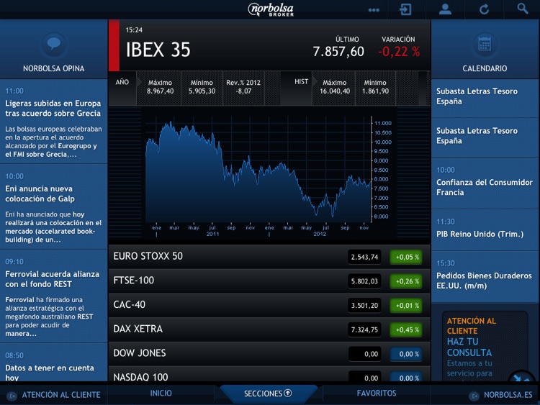Open 'PIB Reino Unido (Trim.)' event
Viewport: 540px width, 405px height.
485,229
